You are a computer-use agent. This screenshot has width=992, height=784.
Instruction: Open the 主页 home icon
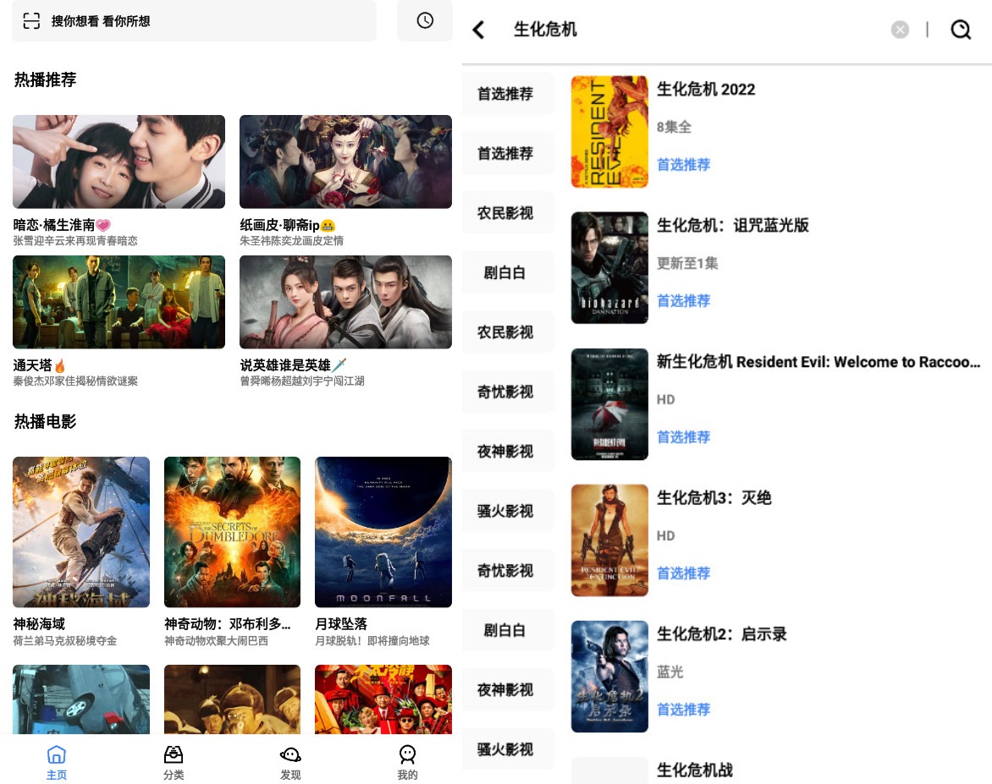point(56,761)
